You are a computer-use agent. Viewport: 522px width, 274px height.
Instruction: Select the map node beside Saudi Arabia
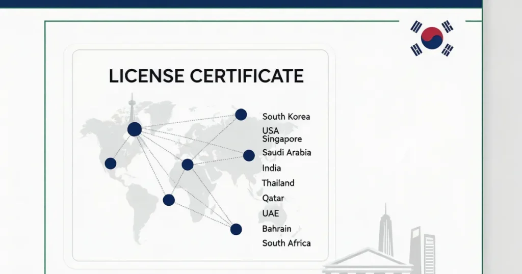pos(249,155)
